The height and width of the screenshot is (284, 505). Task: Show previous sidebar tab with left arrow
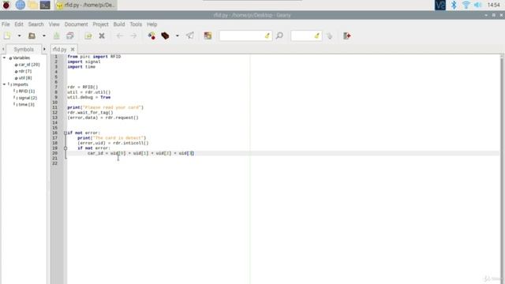[x=3, y=49]
